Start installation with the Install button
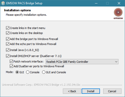The width and height of the screenshot is (125, 97). 91,91
